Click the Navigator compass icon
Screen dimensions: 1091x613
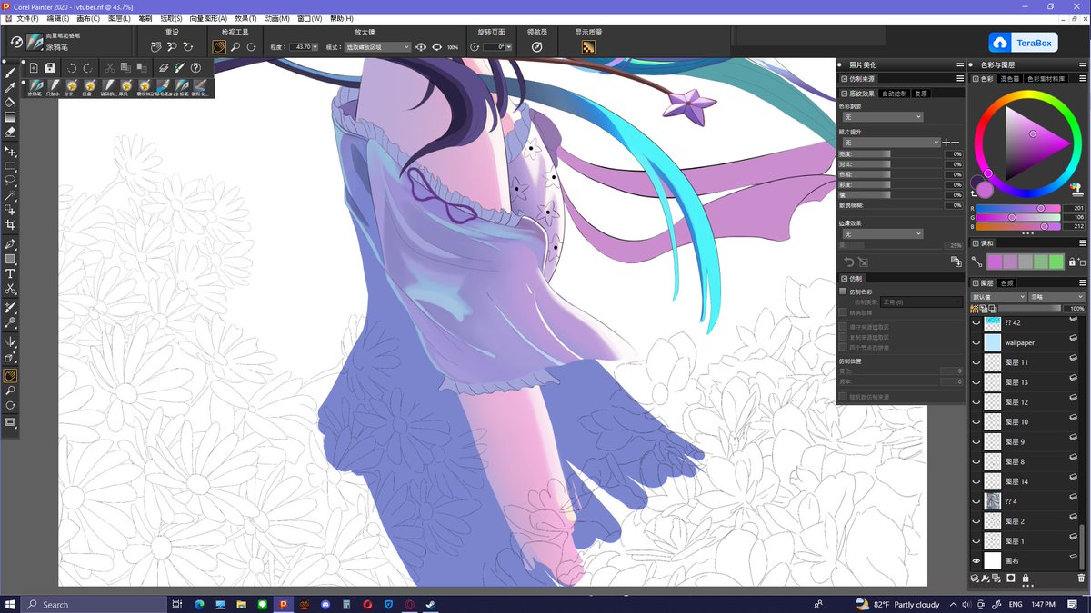[x=537, y=46]
